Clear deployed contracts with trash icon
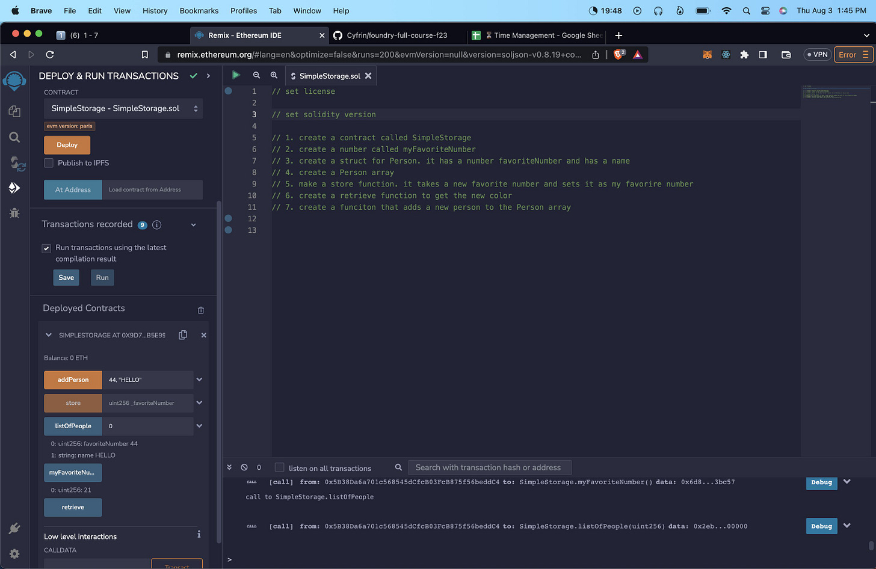The image size is (876, 569). (201, 310)
